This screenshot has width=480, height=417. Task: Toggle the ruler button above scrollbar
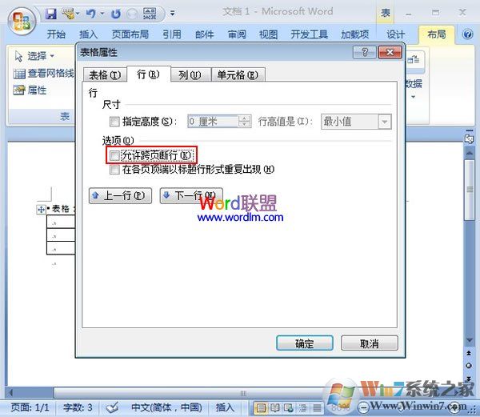tap(469, 138)
